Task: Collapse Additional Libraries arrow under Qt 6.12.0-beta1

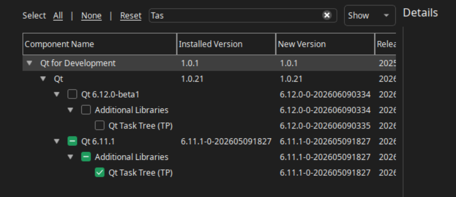Action: point(70,110)
